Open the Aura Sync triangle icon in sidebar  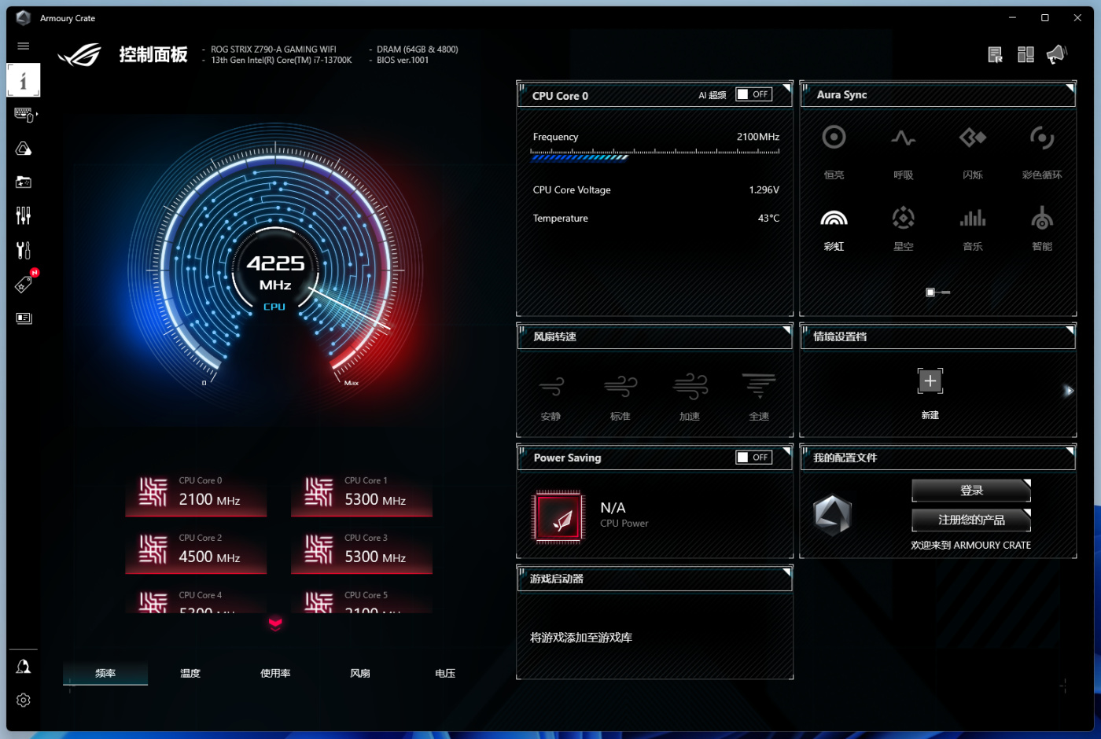pyautogui.click(x=24, y=149)
